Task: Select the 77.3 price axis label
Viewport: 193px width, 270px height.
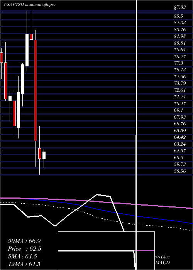Action: point(178,63)
